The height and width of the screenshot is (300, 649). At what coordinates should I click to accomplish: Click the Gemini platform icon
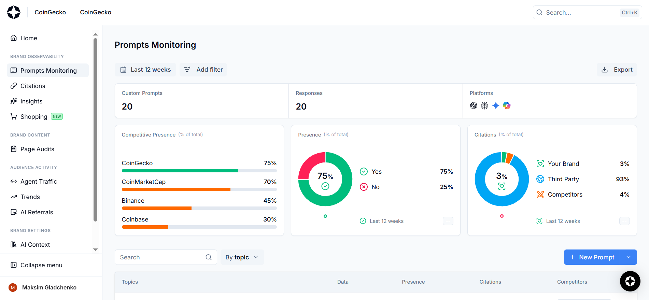click(x=496, y=106)
